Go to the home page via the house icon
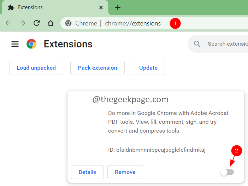The image size is (248, 186). [x=51, y=23]
